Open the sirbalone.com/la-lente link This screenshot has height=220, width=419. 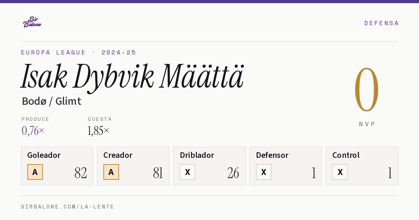(68, 207)
